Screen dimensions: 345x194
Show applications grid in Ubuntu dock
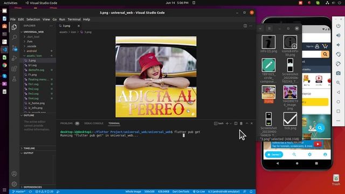[4, 190]
